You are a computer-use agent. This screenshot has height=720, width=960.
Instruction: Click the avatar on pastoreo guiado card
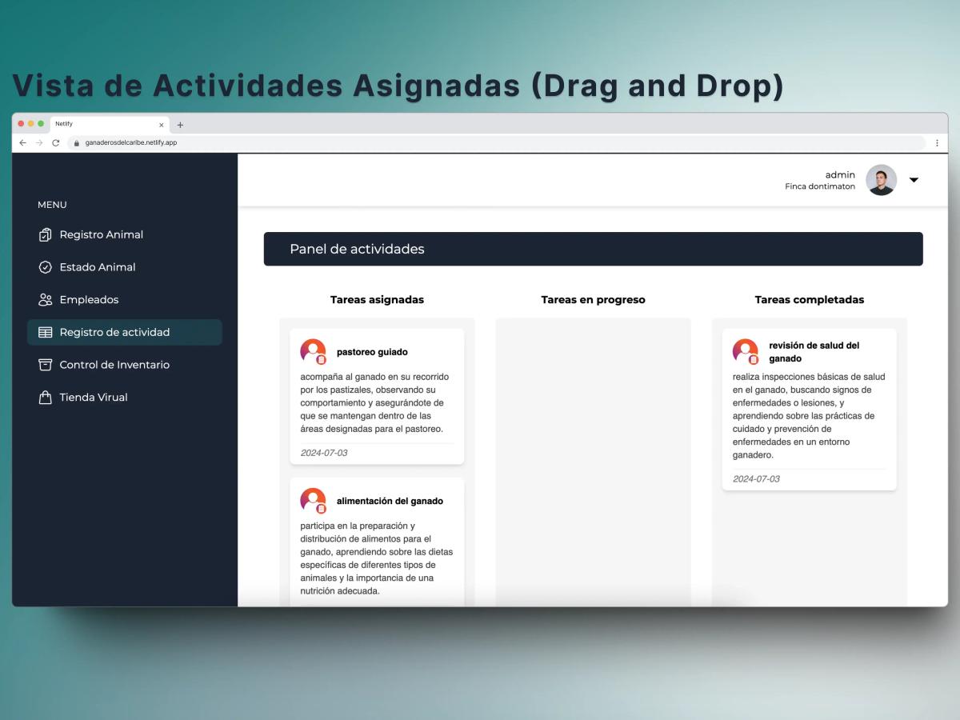[x=313, y=350]
